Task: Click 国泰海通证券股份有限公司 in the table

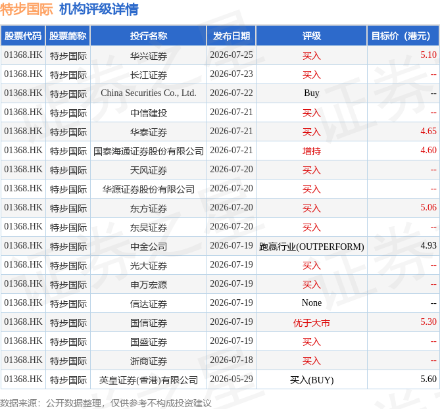Action: (149, 151)
